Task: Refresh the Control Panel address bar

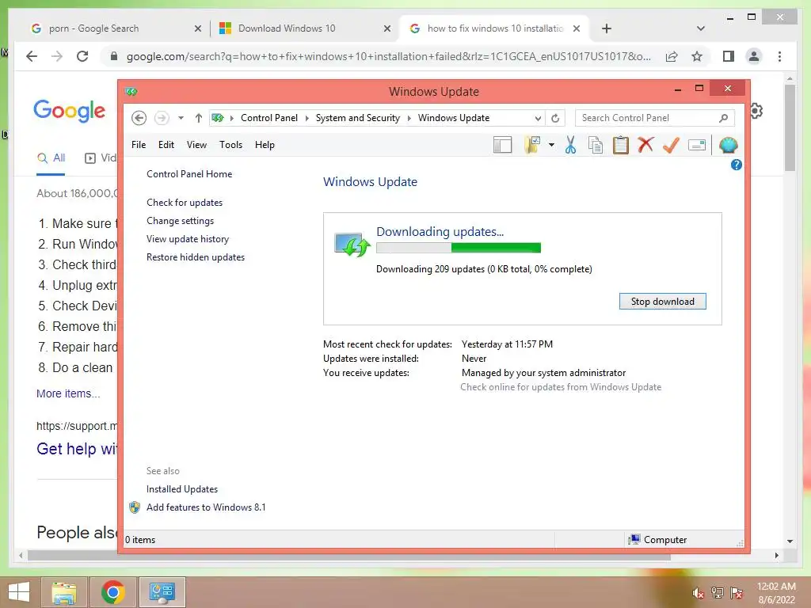Action: (555, 119)
